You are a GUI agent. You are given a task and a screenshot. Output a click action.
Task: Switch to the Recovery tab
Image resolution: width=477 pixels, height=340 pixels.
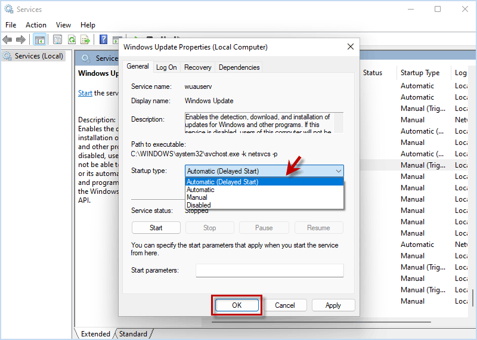198,67
